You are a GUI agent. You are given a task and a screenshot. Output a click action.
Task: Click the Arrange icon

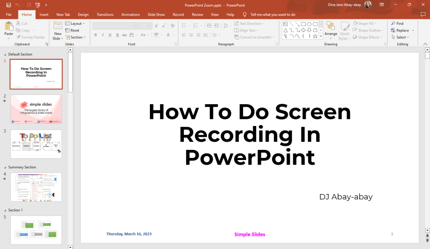[x=330, y=26]
